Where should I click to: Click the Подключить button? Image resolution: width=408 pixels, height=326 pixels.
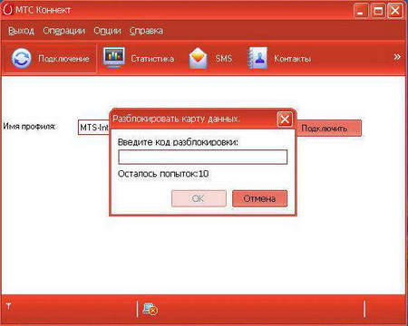pos(329,129)
